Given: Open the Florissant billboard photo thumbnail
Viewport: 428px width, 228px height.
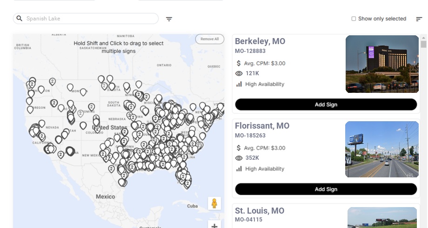Looking at the screenshot, I should (x=381, y=149).
